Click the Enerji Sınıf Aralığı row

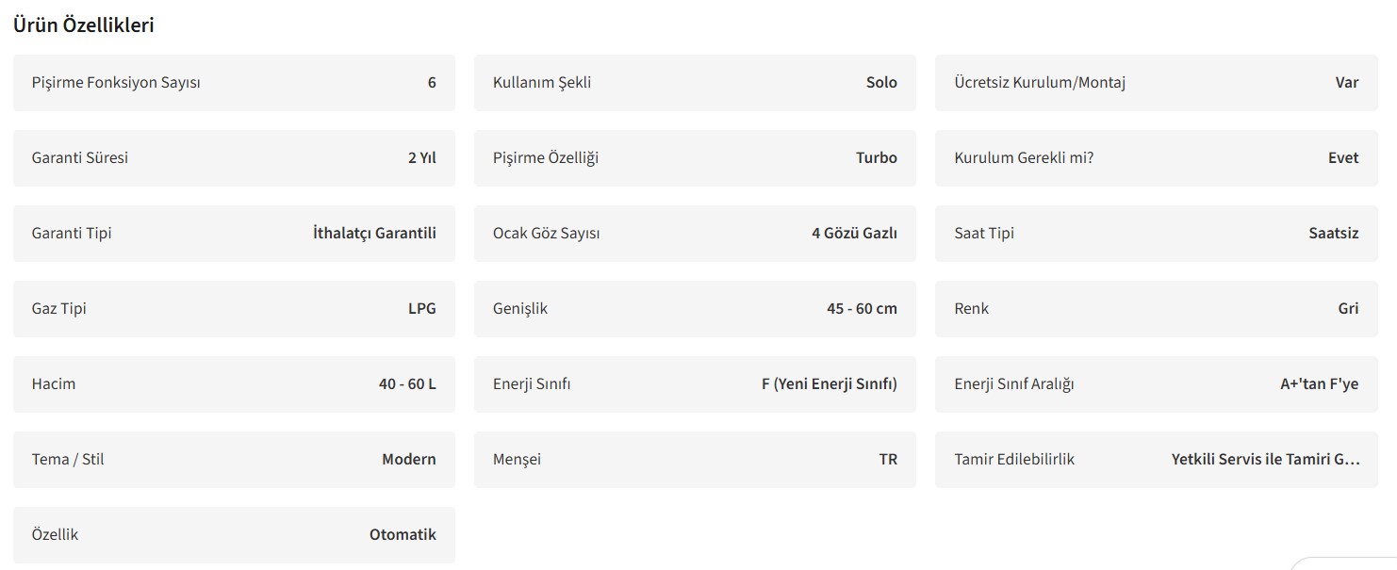click(x=1156, y=384)
